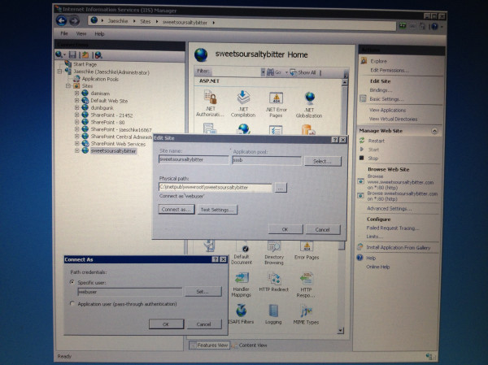
Task: Select Application user pass-through authentication radio
Action: tap(72, 303)
